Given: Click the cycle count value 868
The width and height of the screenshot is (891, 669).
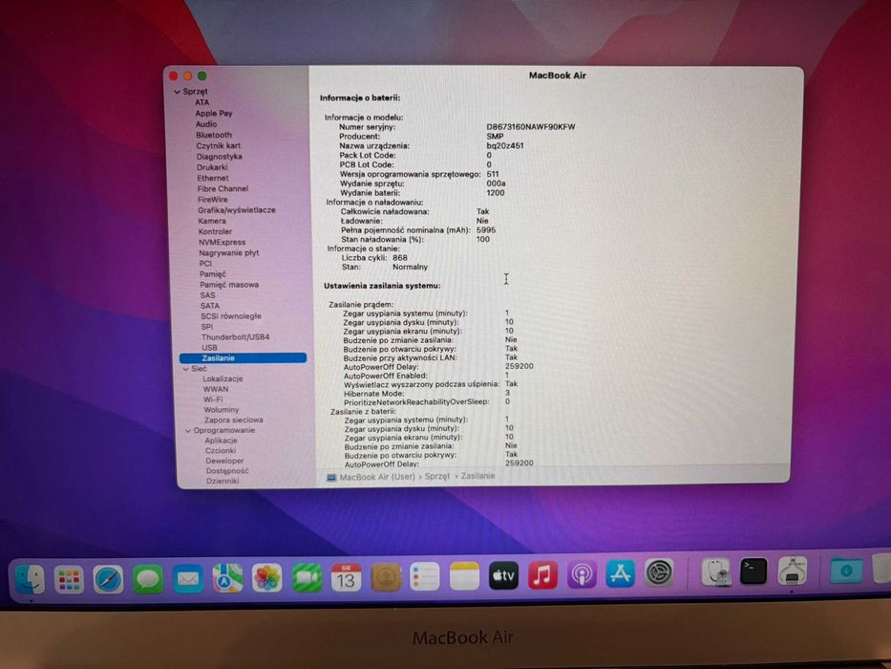Looking at the screenshot, I should click(x=399, y=258).
